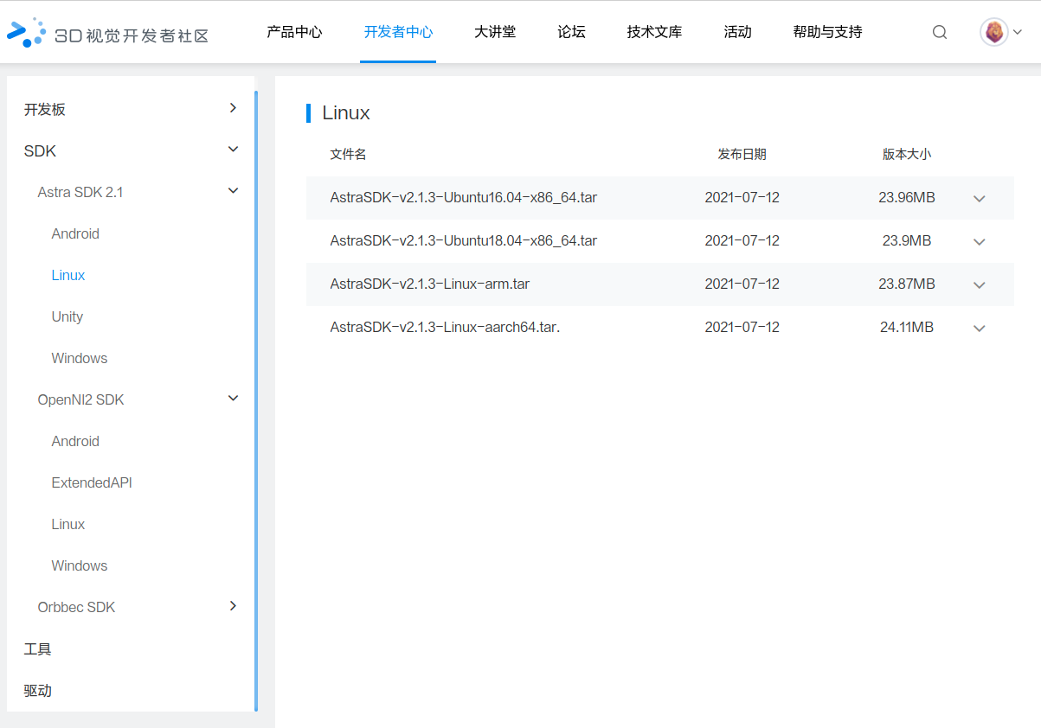Viewport: 1041px width, 728px height.
Task: Expand the Ubuntu16.04 file row chevron
Action: (x=980, y=198)
